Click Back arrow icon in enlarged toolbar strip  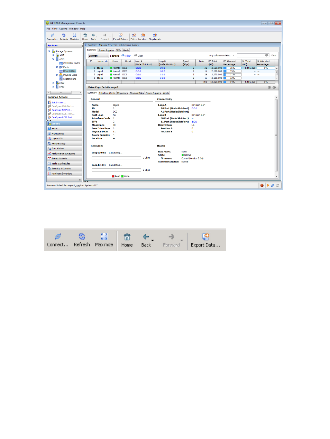(x=146, y=237)
